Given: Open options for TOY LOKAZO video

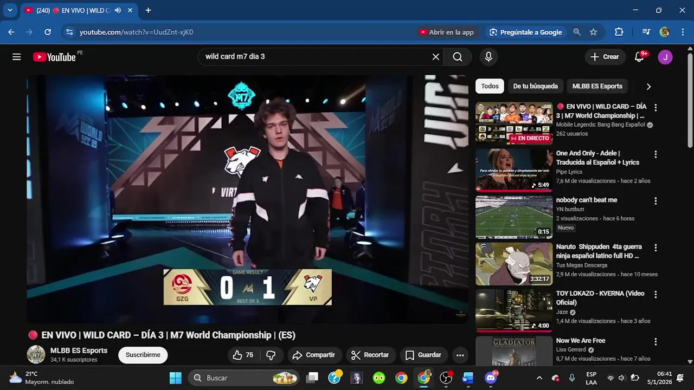Looking at the screenshot, I should [x=656, y=295].
